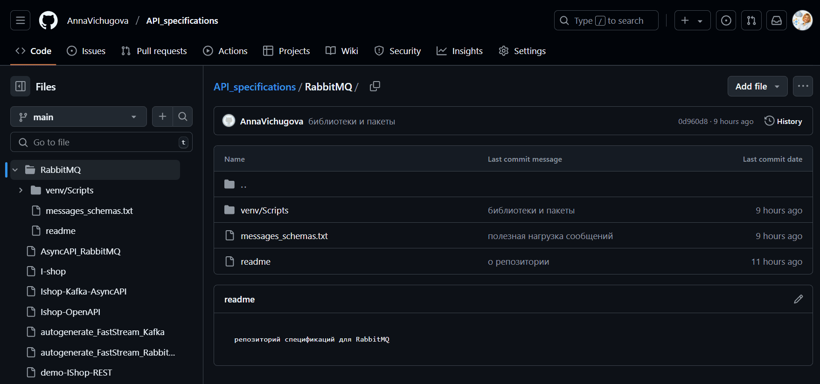The image size is (820, 384).
Task: Open the three-dots more options menu
Action: [803, 86]
